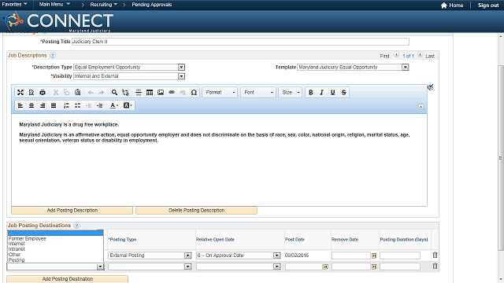Open Job Posting Destinations help icon
This screenshot has width=504, height=283.
click(x=76, y=226)
